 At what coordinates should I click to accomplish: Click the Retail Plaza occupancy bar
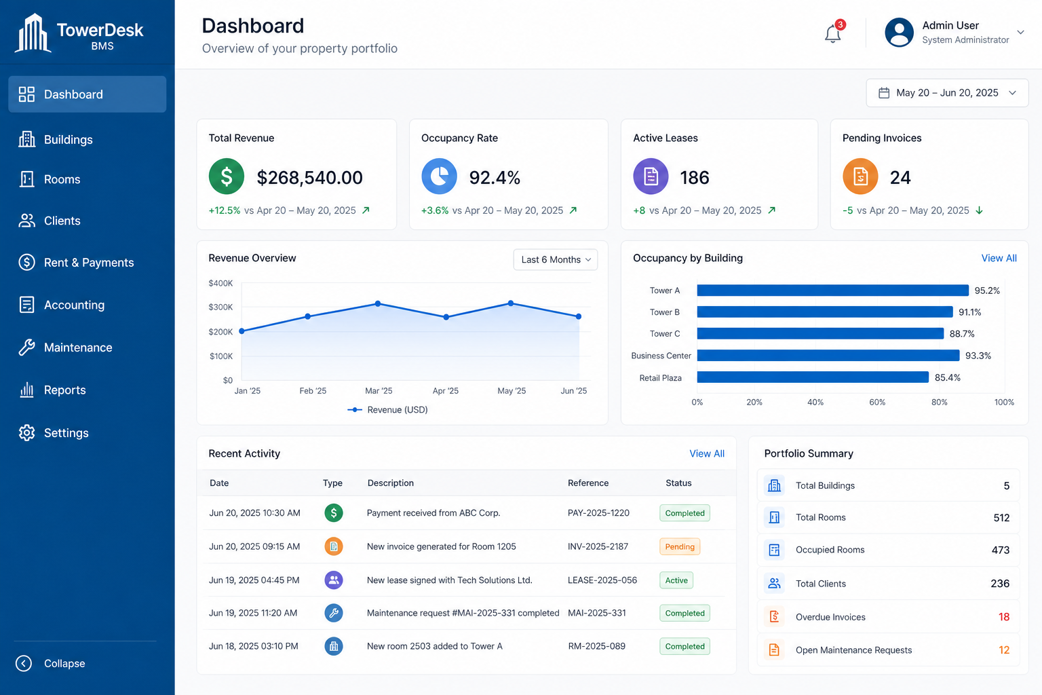click(813, 377)
